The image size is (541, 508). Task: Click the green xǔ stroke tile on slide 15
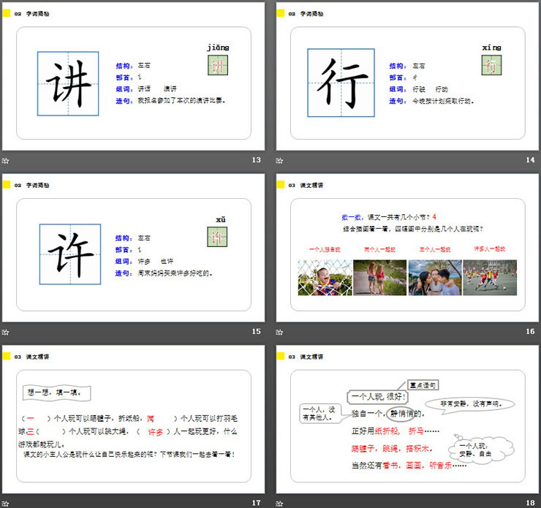coord(217,237)
